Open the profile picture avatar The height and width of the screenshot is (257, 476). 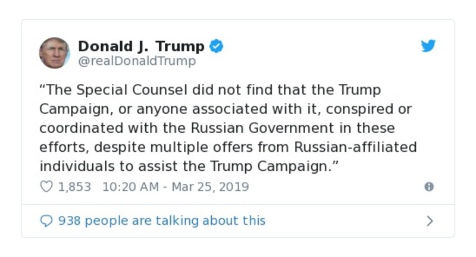coord(55,53)
